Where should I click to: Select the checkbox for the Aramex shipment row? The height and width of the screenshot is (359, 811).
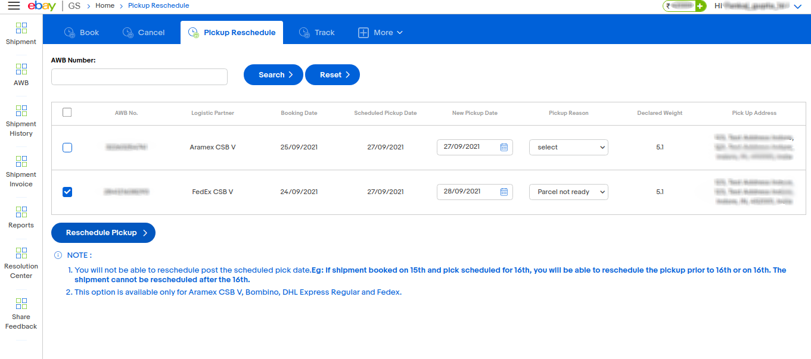pos(67,147)
